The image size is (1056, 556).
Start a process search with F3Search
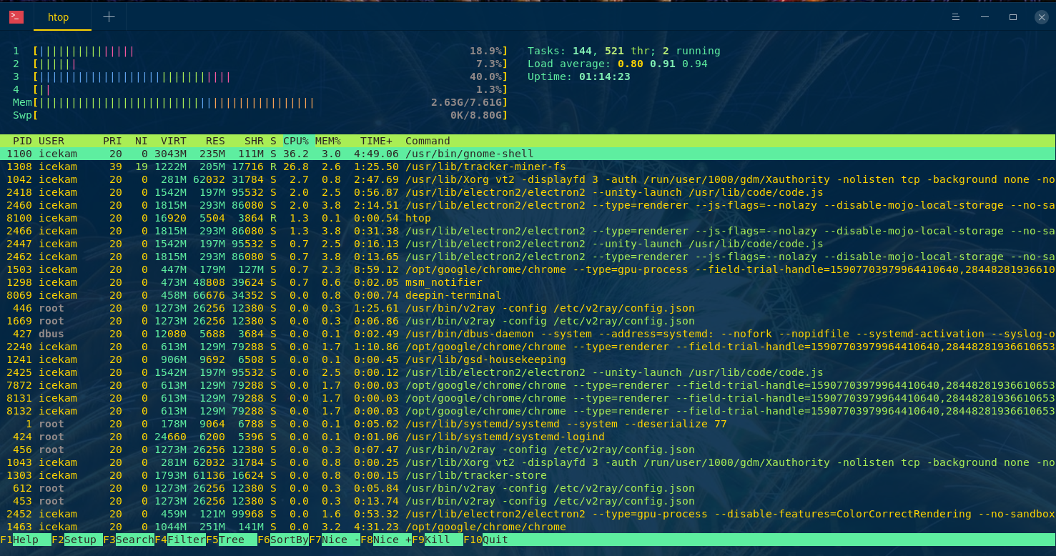tap(127, 540)
